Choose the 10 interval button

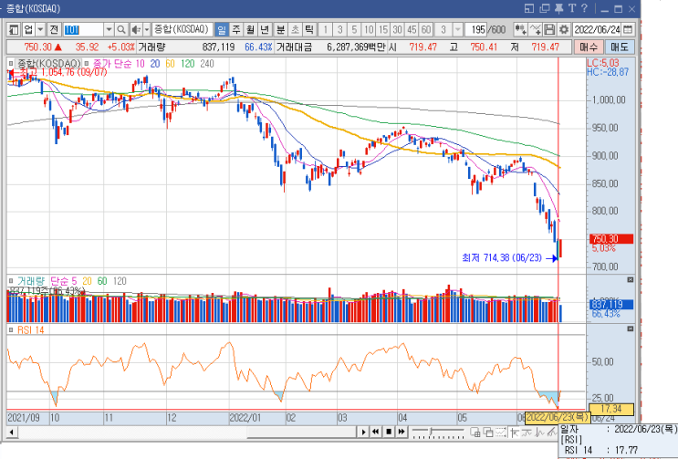pos(369,29)
